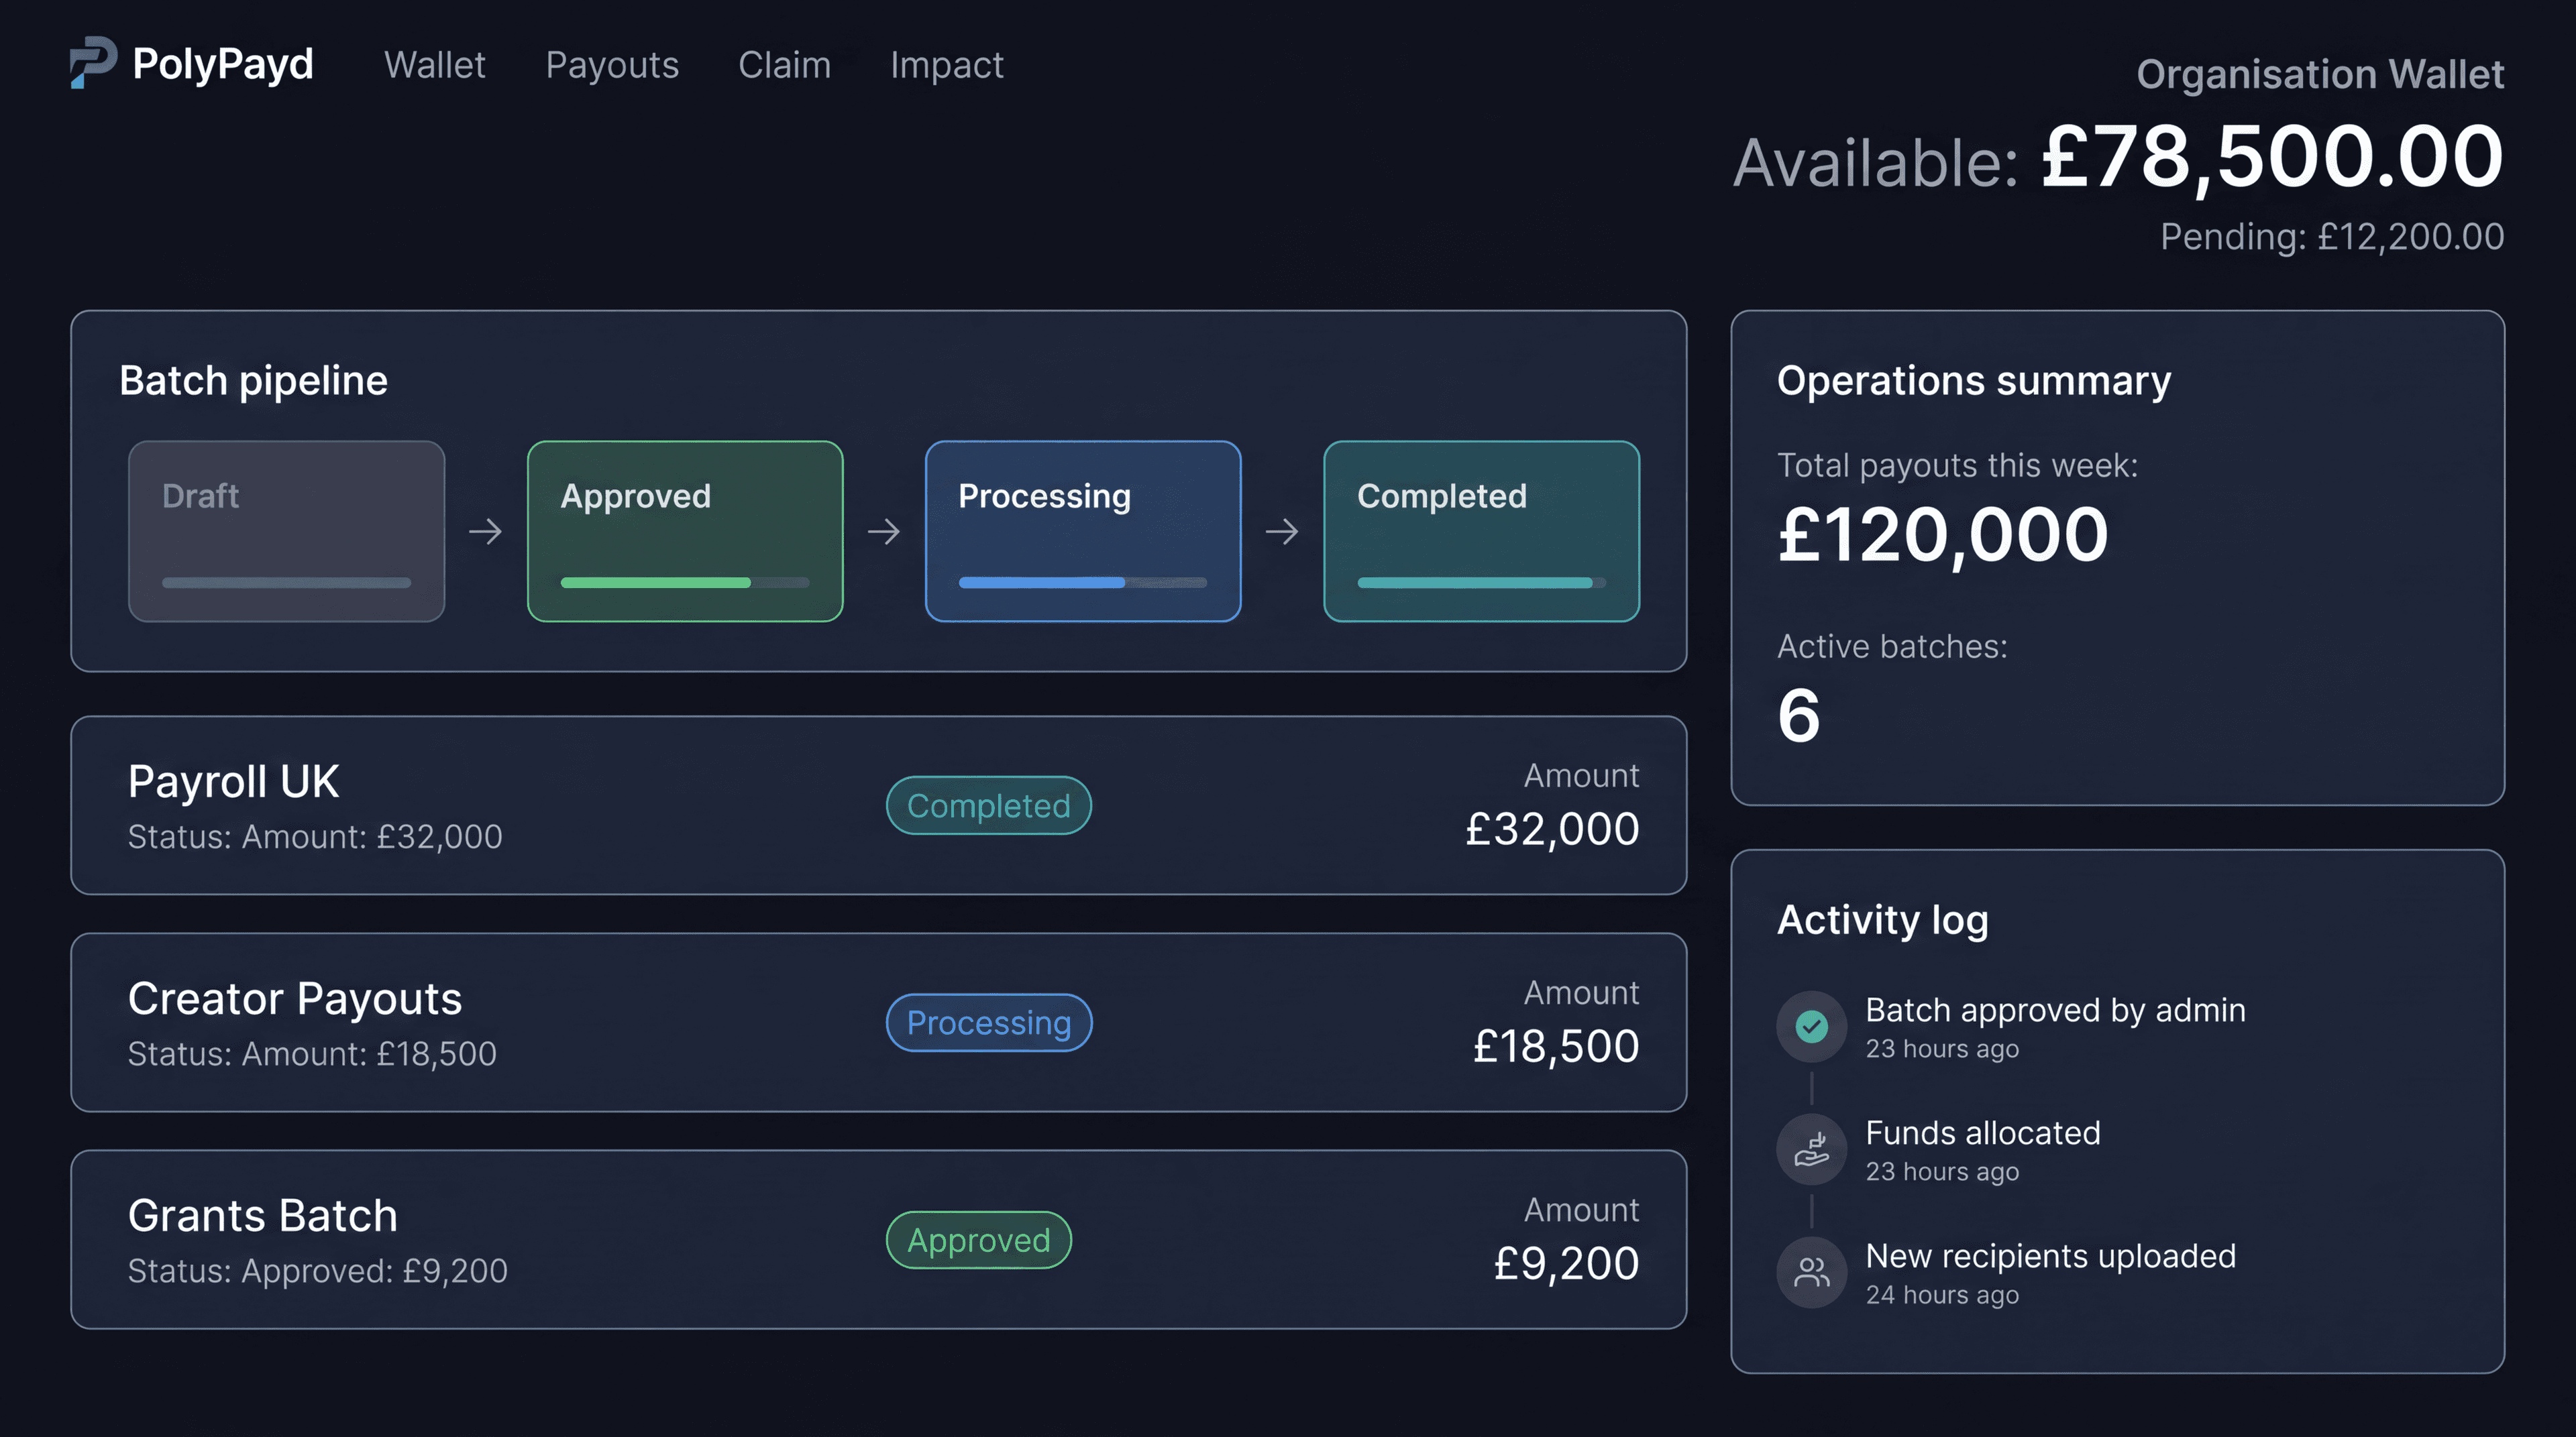Screen dimensions: 2576x1437
Task: Click the Approved stage card in the pipeline
Action: click(685, 530)
